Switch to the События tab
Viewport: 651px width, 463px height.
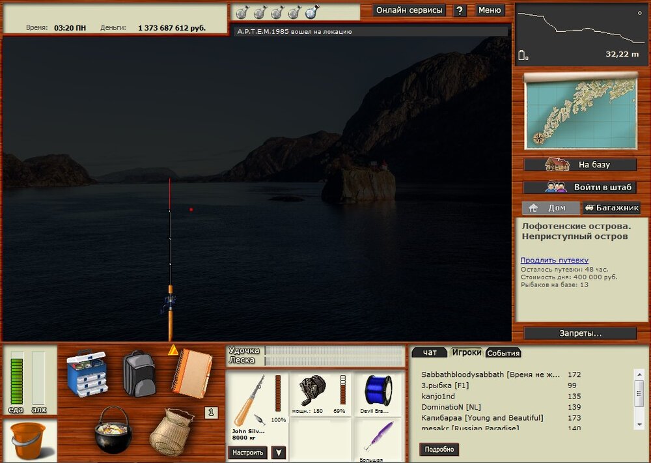(x=503, y=352)
